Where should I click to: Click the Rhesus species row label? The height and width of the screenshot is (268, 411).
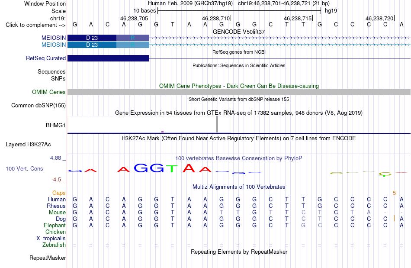pyautogui.click(x=56, y=206)
